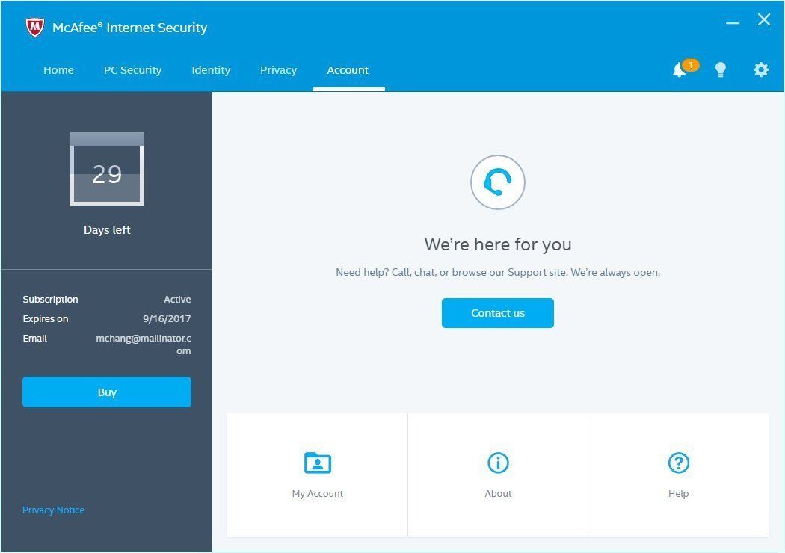The image size is (785, 553).
Task: Click the Active subscription status
Action: (x=177, y=299)
